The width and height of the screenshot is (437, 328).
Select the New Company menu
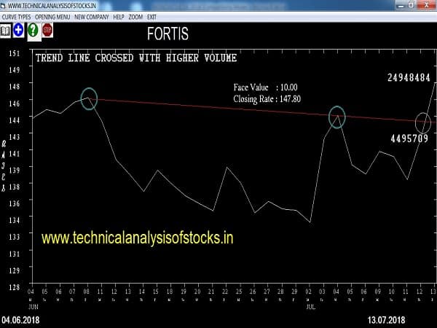(x=90, y=16)
